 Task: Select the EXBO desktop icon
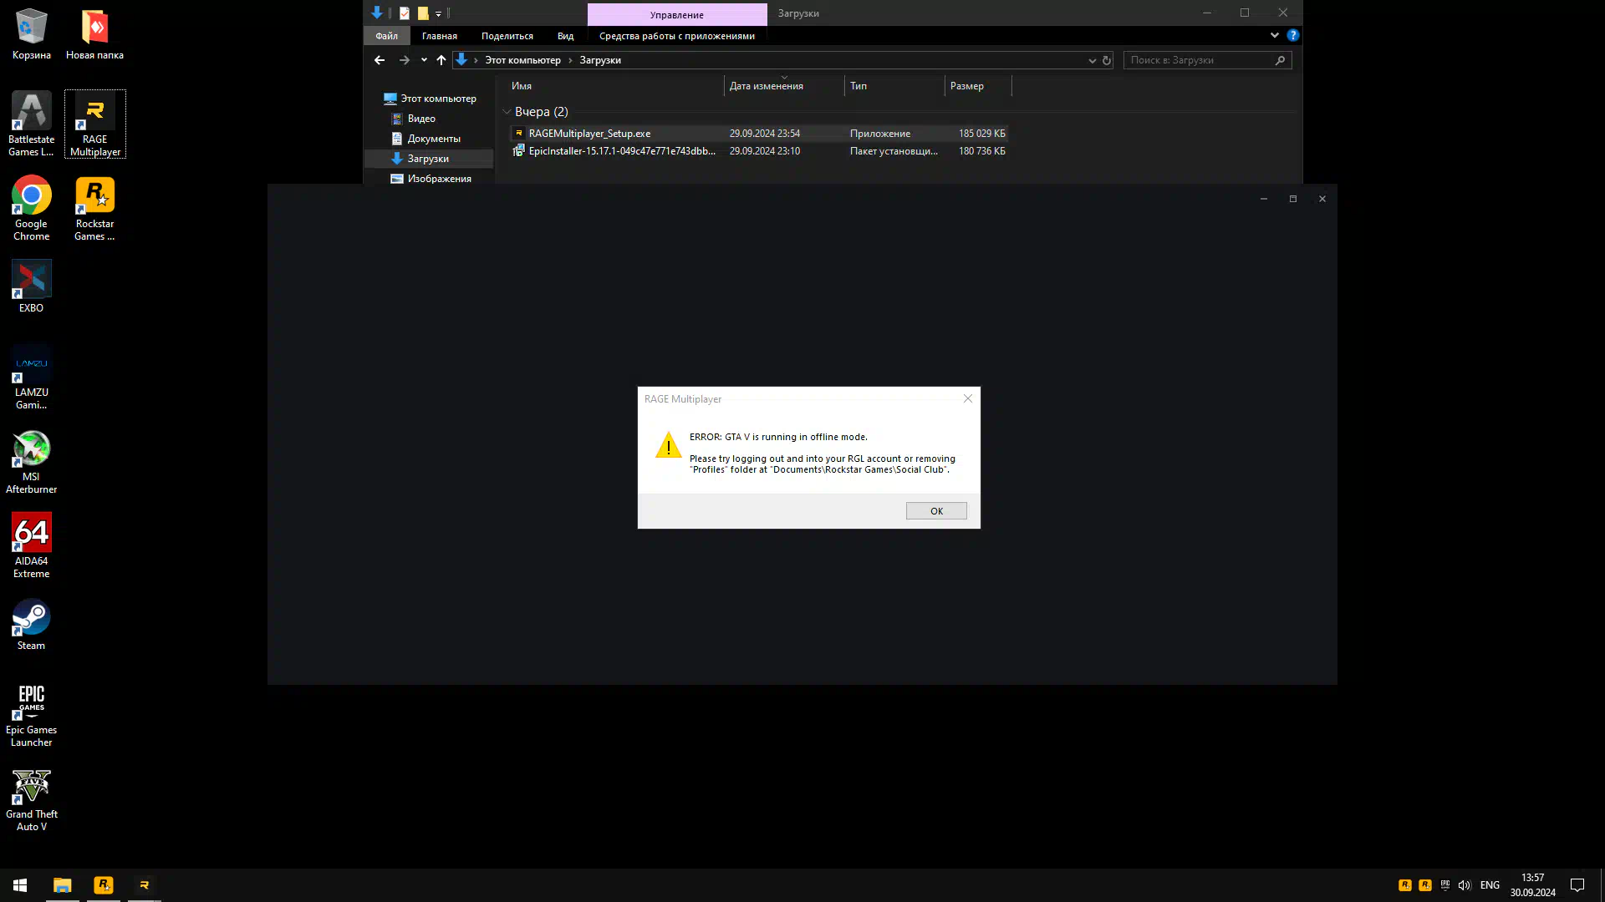[31, 286]
